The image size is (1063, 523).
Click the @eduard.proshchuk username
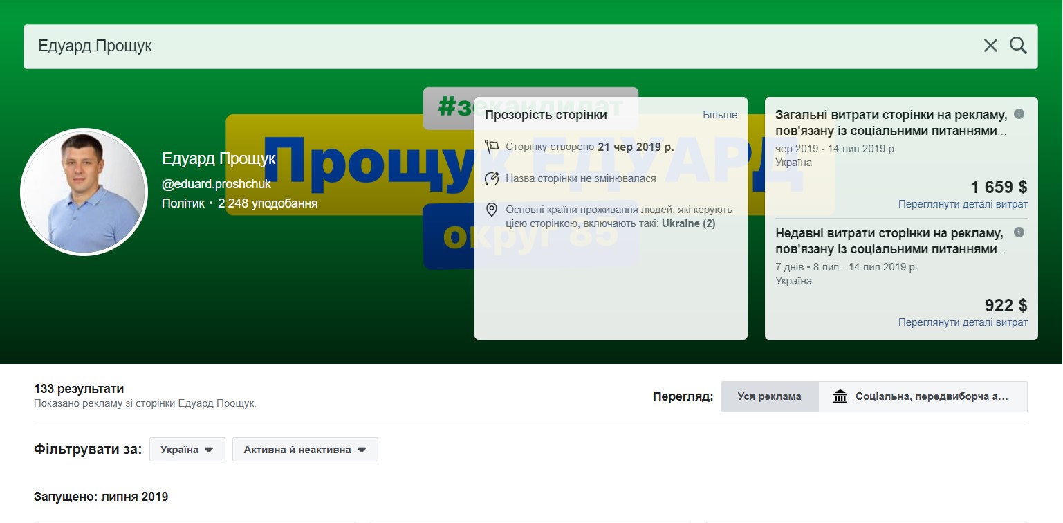pyautogui.click(x=216, y=185)
